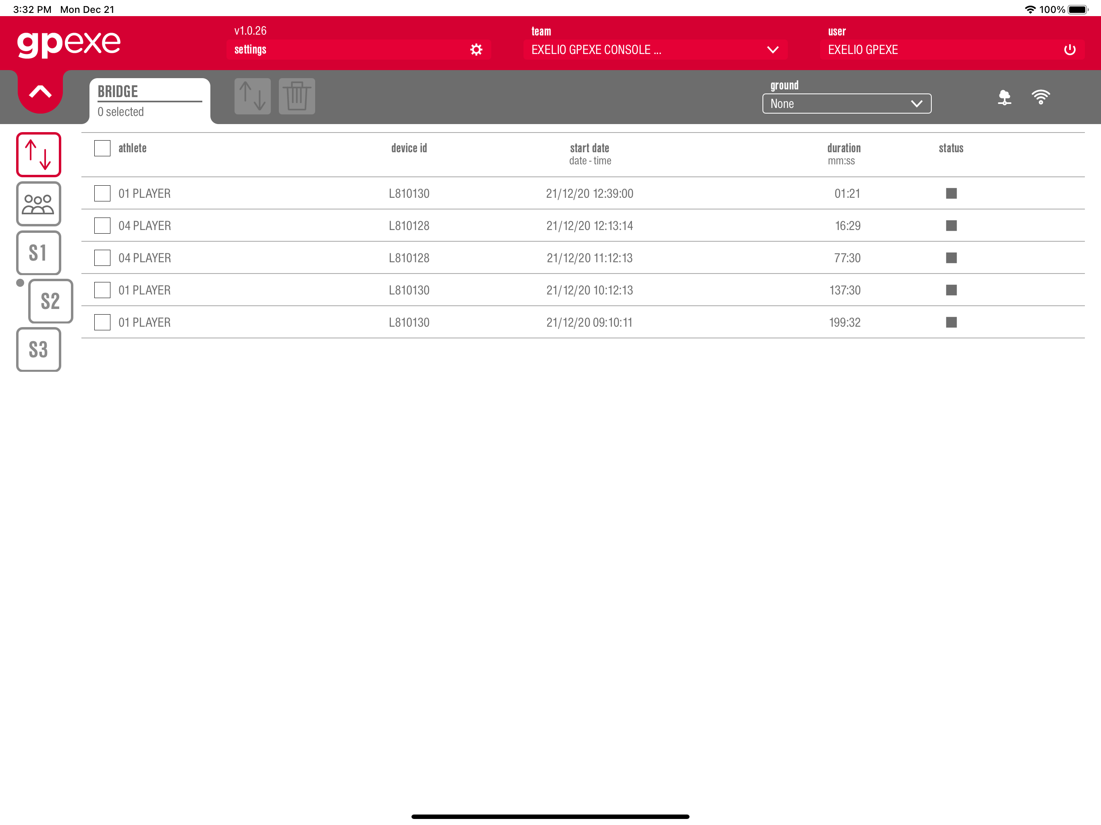Select the S1 sidebar button
1101x825 pixels.
pos(38,253)
